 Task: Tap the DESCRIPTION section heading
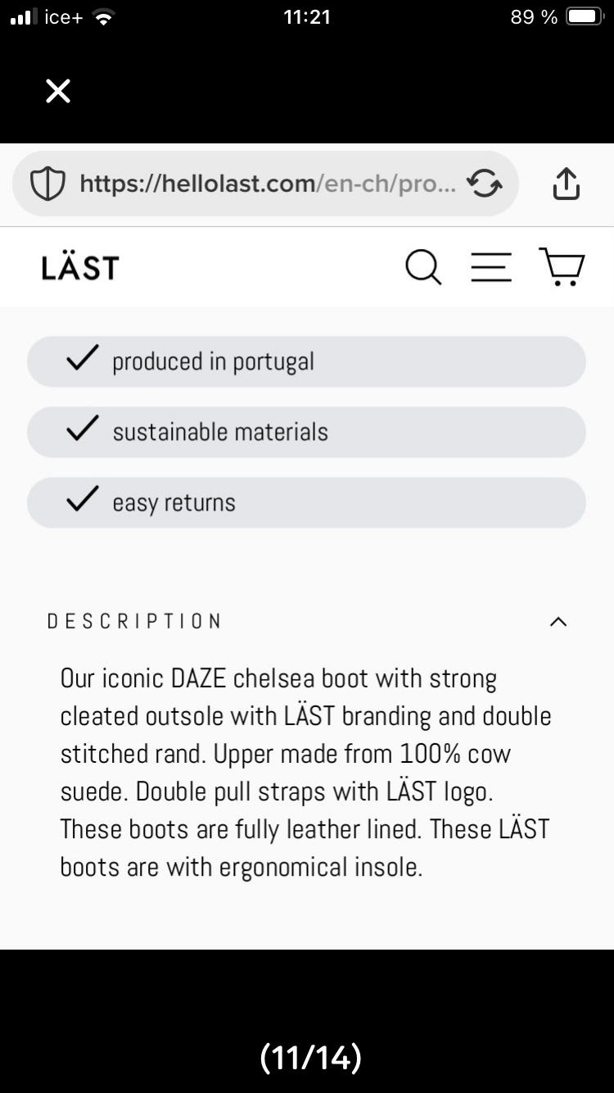pos(134,622)
